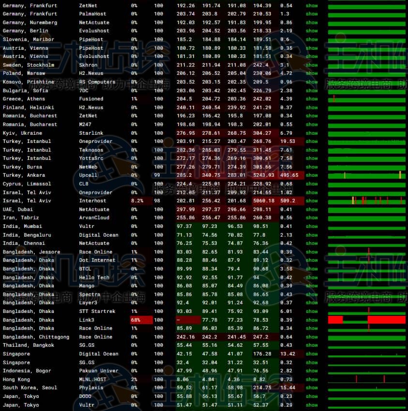Click the 'Indonesia, Bogor' location text
408x411 pixels.
point(27,371)
